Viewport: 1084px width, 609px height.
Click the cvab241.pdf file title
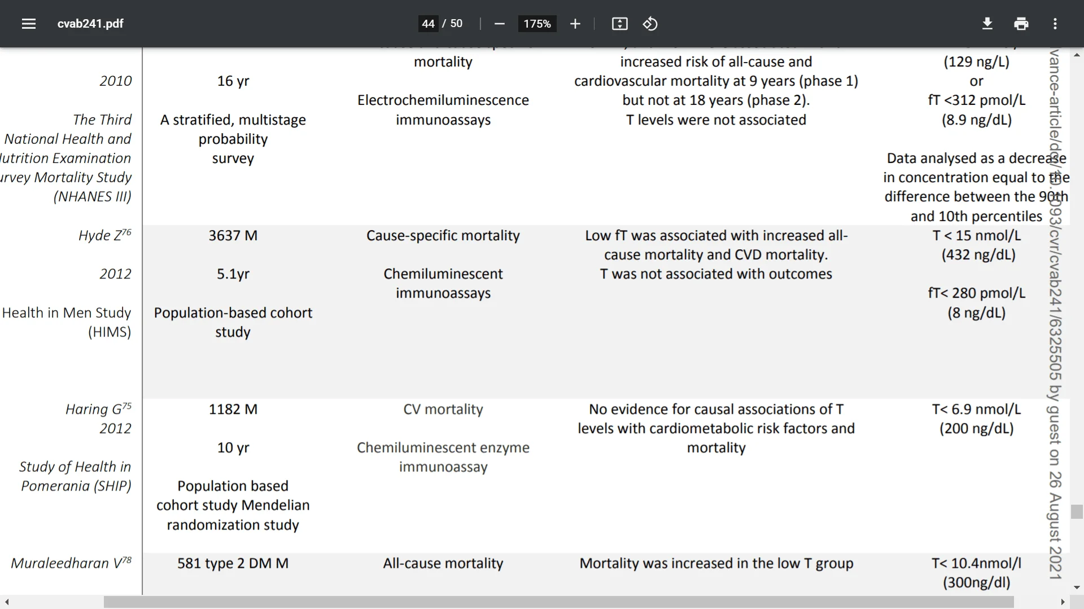pos(90,24)
